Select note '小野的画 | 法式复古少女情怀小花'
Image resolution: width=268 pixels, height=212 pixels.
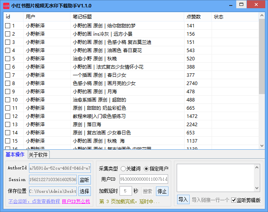[108, 67]
